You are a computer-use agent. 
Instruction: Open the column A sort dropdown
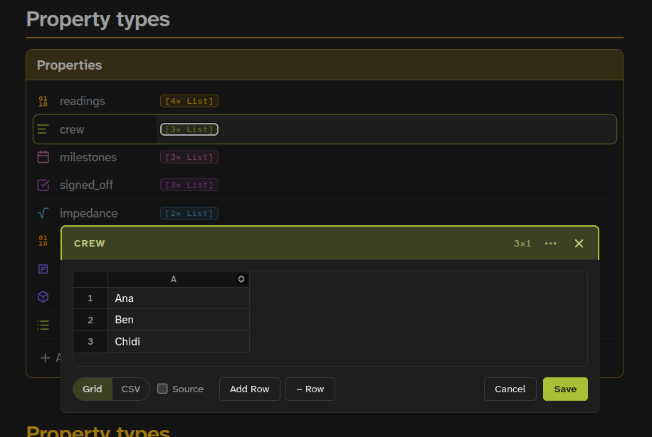(x=241, y=279)
